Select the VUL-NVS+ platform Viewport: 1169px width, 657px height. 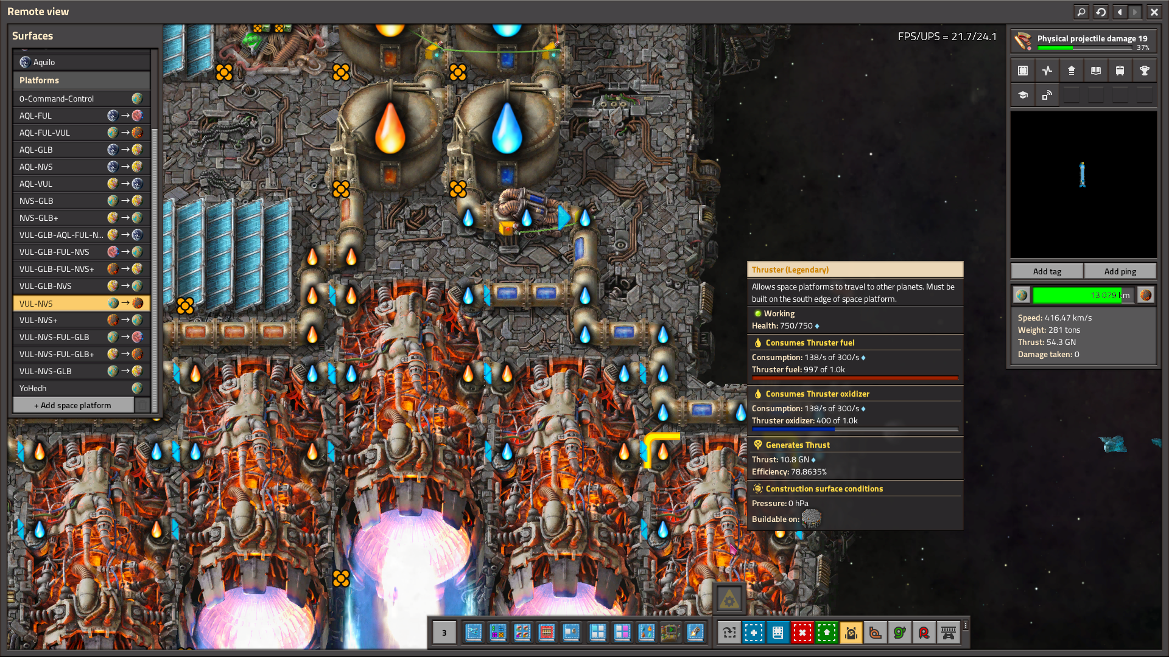click(82, 320)
